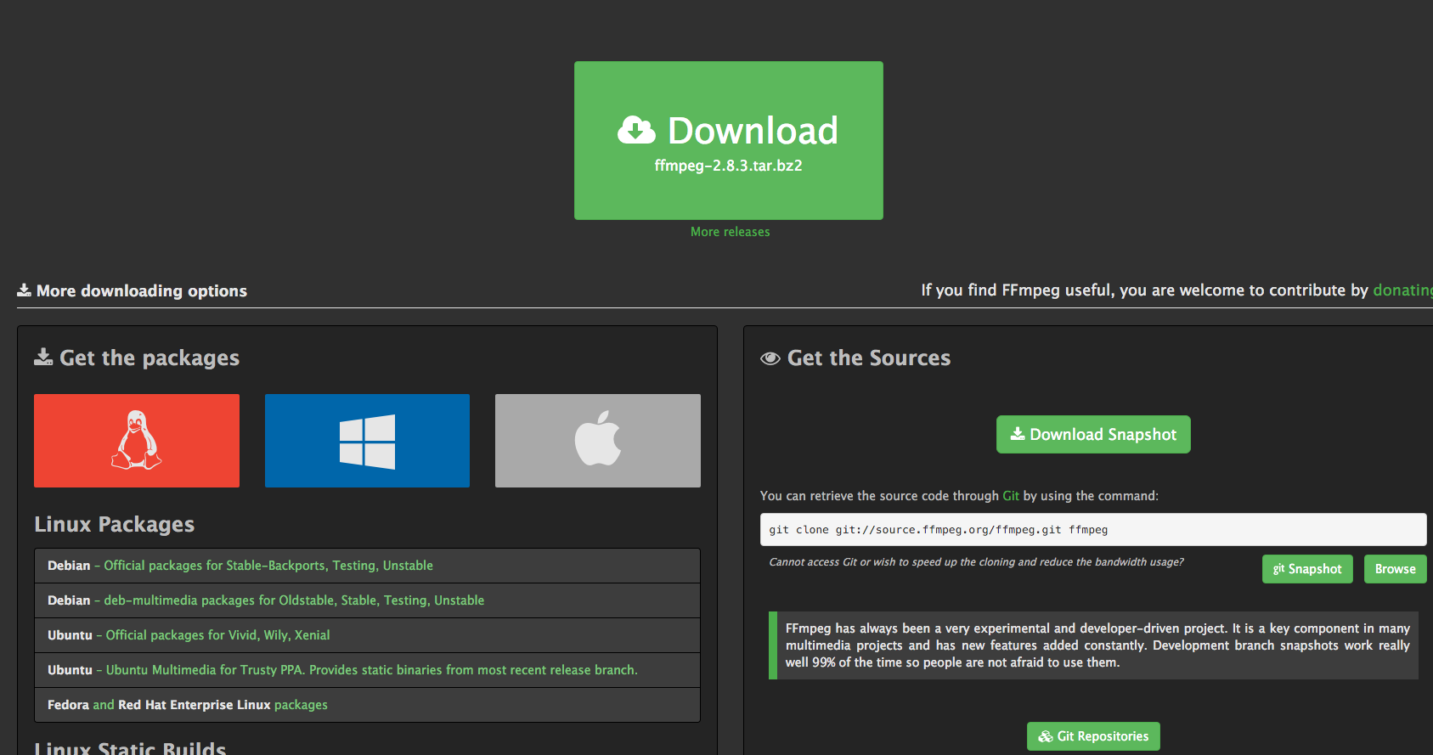Viewport: 1433px width, 755px height.
Task: Click the eye icon beside Get the Sources
Action: (770, 358)
